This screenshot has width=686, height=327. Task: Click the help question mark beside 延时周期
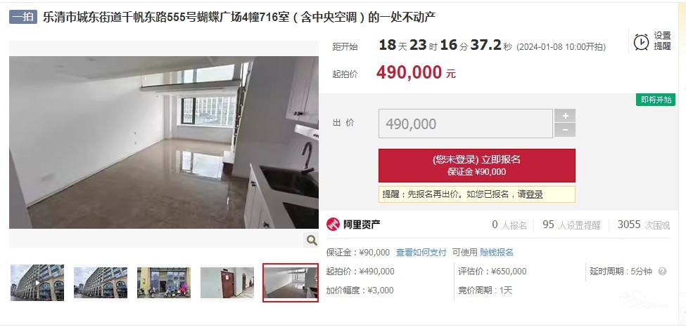pos(662,272)
